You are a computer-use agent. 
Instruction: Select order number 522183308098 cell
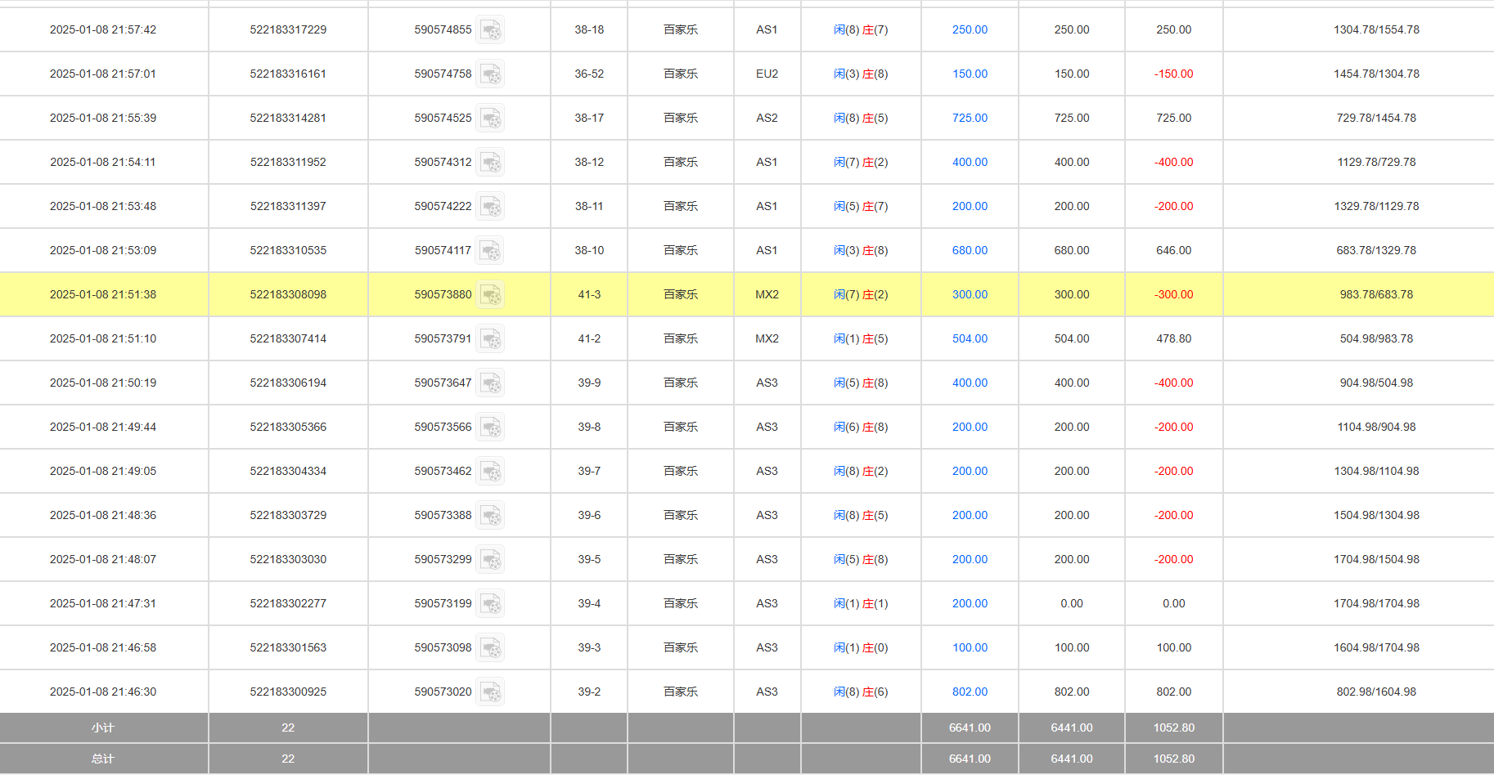288,294
